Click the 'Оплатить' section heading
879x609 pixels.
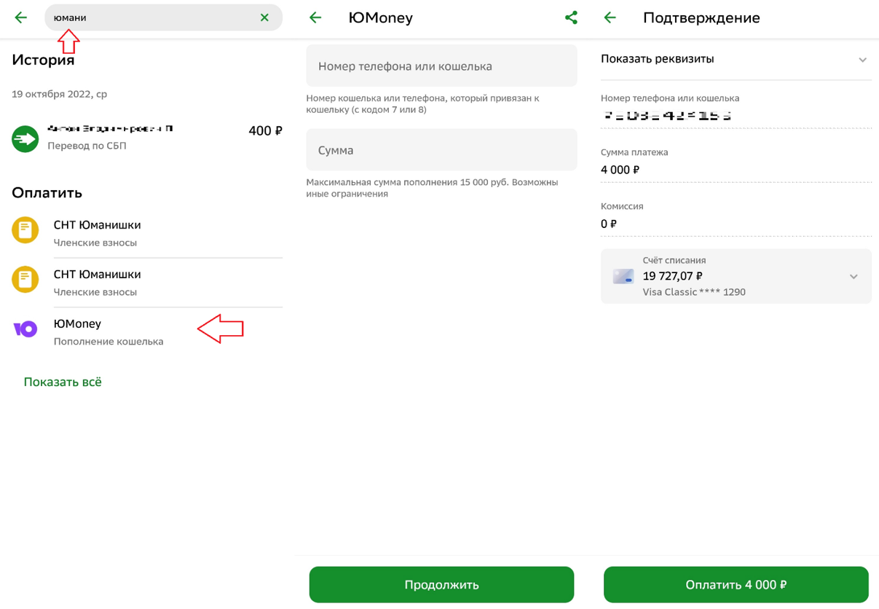[x=47, y=193]
